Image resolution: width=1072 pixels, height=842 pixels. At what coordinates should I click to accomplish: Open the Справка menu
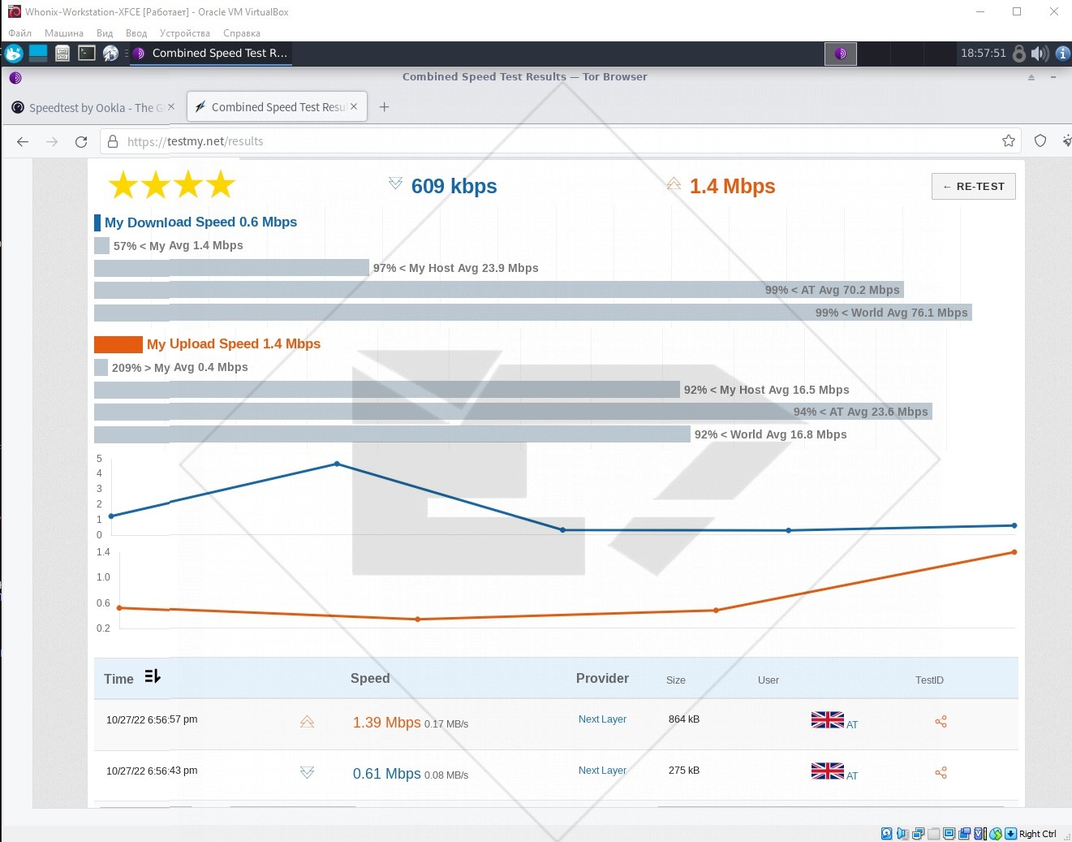(242, 33)
